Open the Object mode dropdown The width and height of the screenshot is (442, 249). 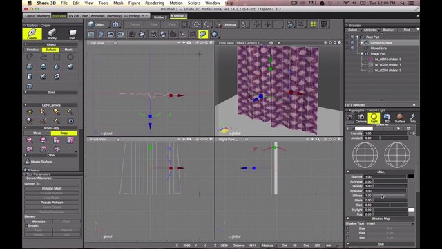97,25
